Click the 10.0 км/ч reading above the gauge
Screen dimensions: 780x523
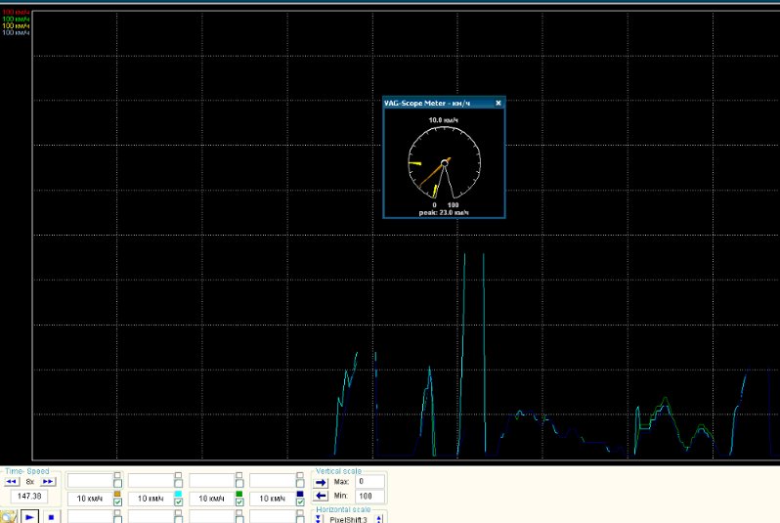tap(443, 120)
